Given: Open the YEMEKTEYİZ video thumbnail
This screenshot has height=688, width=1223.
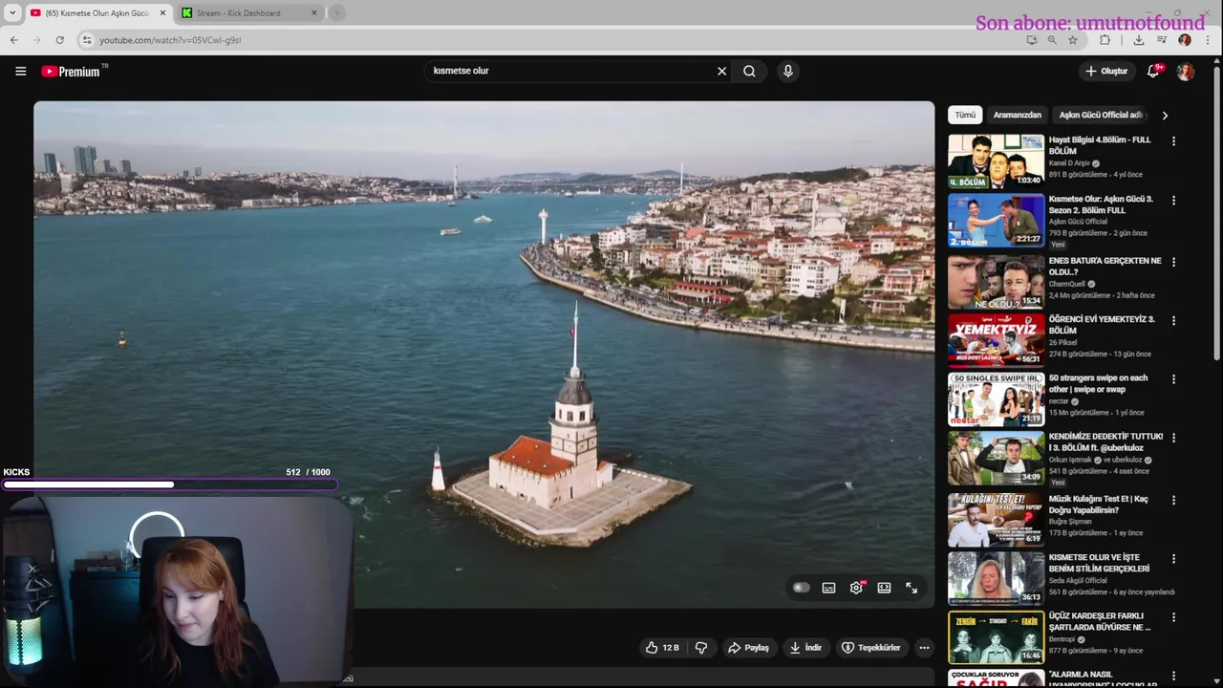Looking at the screenshot, I should point(996,340).
